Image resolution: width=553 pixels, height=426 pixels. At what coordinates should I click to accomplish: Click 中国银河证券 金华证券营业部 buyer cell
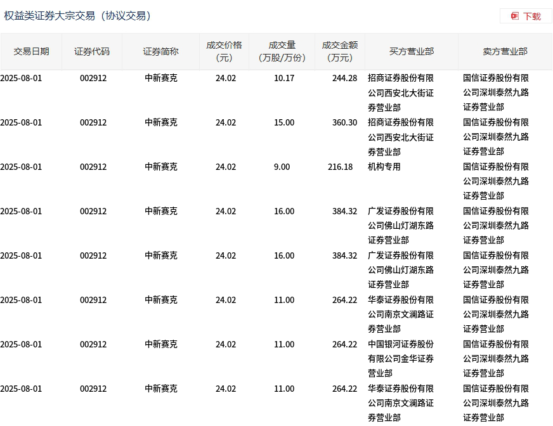point(401,359)
